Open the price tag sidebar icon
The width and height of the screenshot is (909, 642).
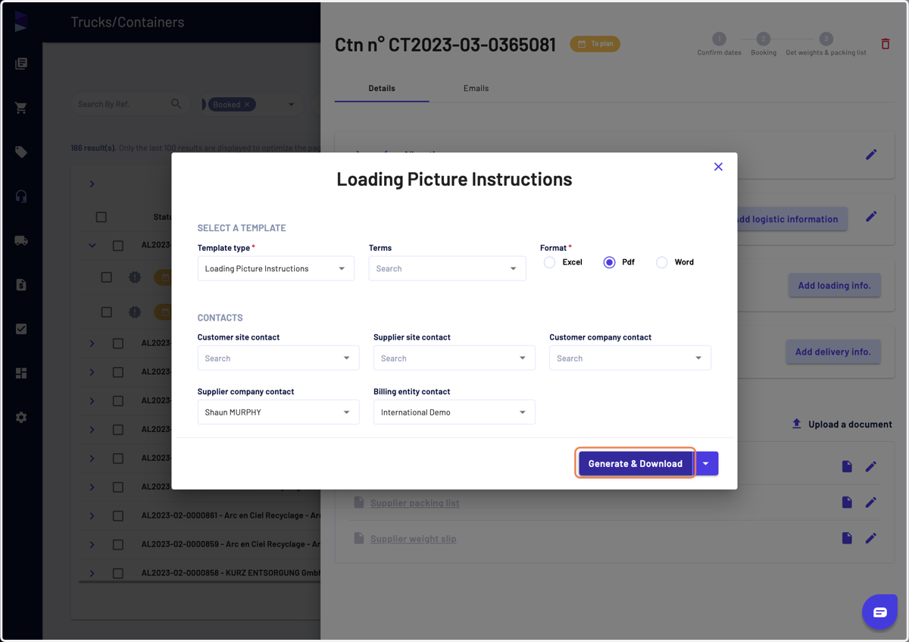pos(21,152)
